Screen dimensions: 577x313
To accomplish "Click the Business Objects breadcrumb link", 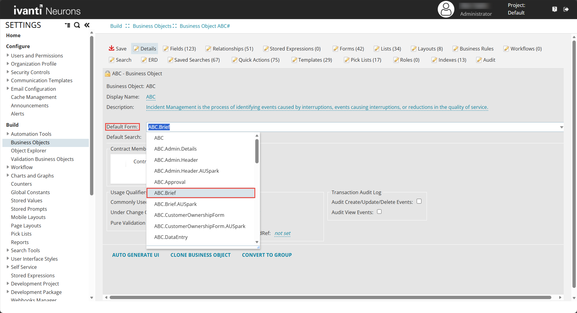I will click(x=152, y=26).
